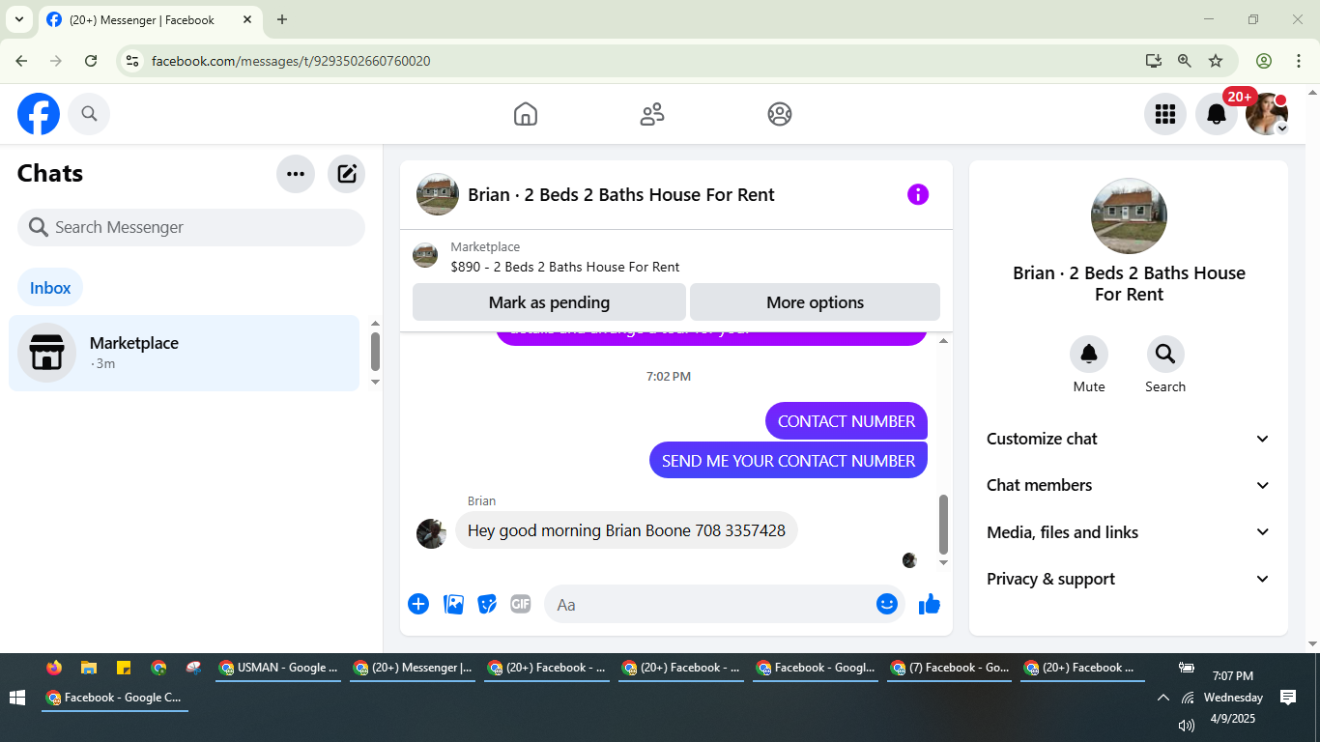Click the install app icon in the address bar
The height and width of the screenshot is (742, 1320).
point(1154,61)
